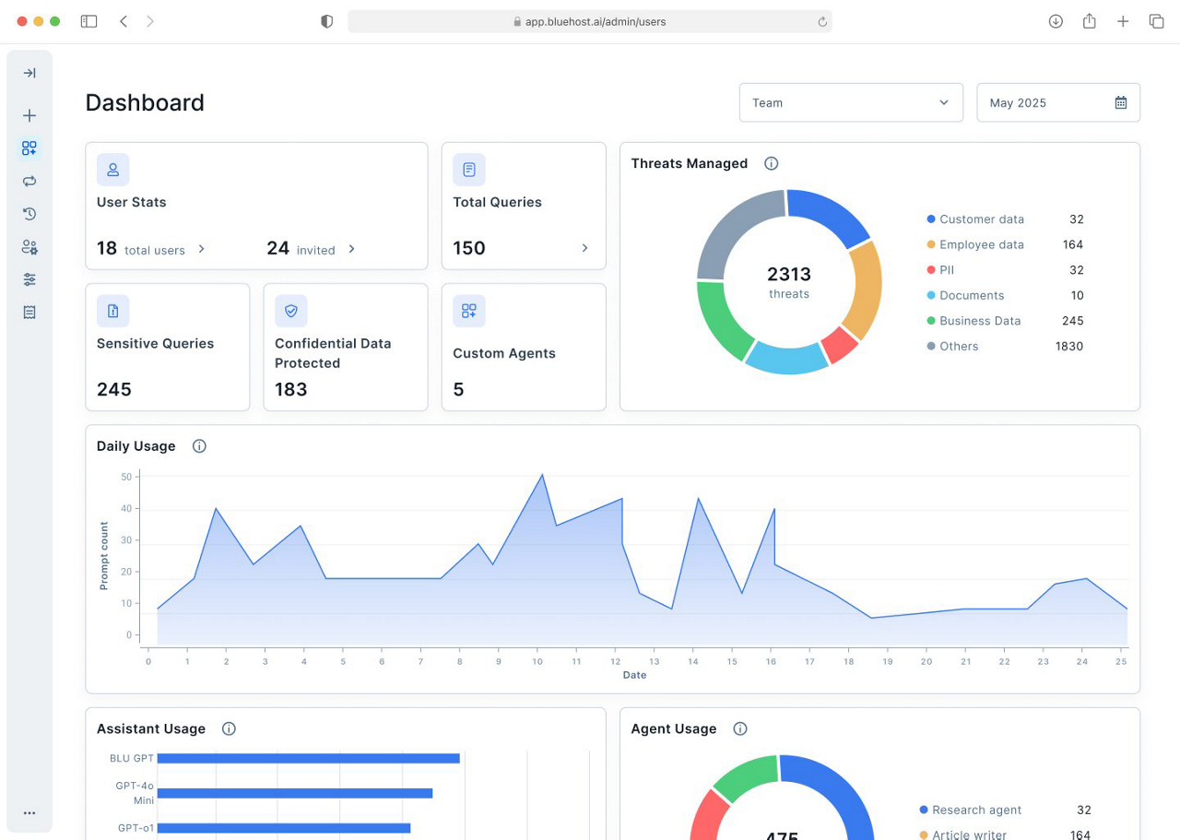
Task: Click the three-dots more icon in the sidebar
Action: tap(29, 813)
